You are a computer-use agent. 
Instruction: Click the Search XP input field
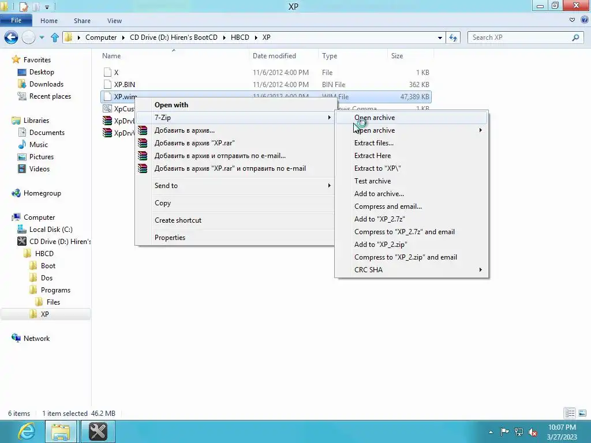point(520,37)
